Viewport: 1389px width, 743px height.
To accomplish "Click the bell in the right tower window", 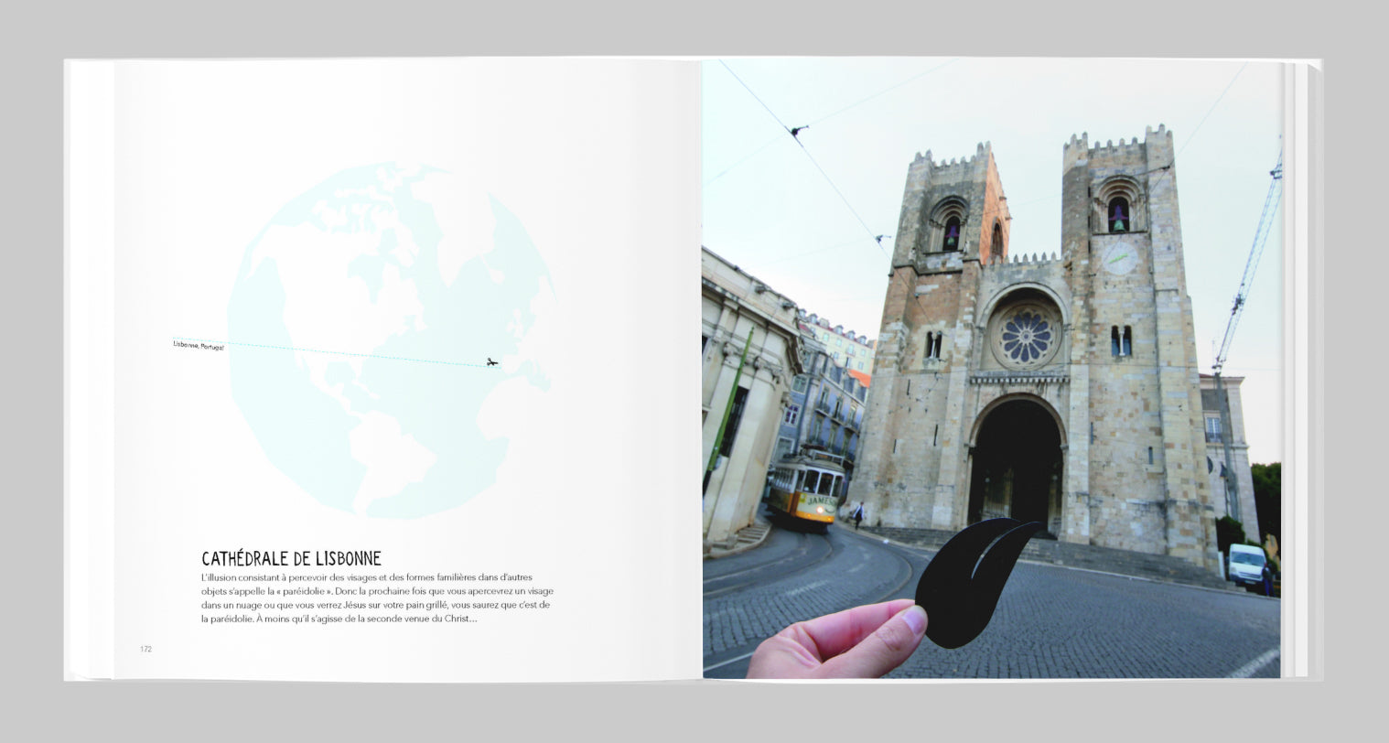I will 1118,216.
